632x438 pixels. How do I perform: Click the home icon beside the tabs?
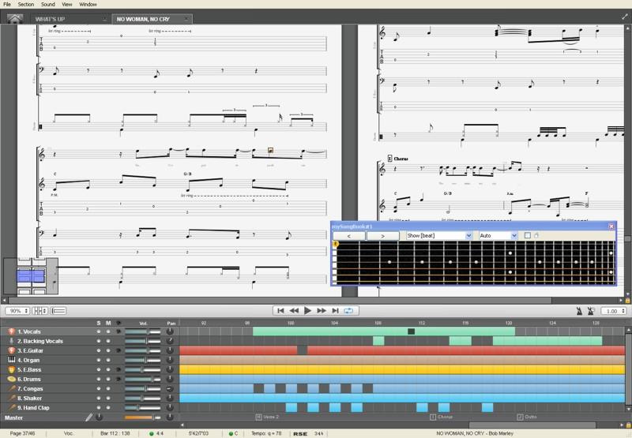(x=15, y=18)
